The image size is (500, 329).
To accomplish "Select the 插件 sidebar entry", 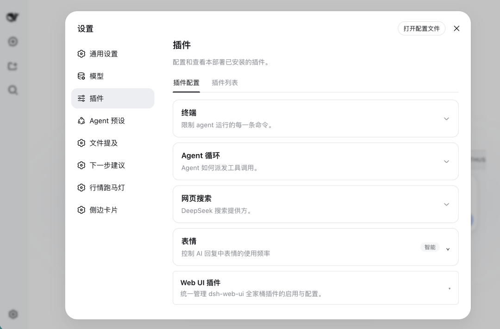I will point(113,99).
